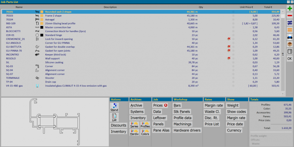Screen dimensions: 294x147
Task: Click box warning icon on REGOLO row
Action: coord(229,58)
